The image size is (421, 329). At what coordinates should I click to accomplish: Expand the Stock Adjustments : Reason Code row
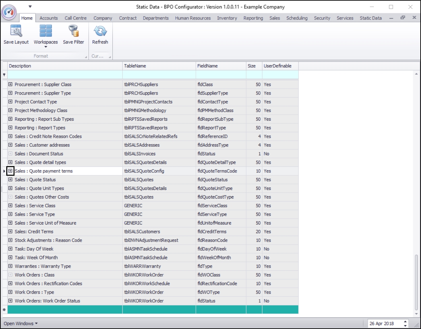click(x=10, y=240)
